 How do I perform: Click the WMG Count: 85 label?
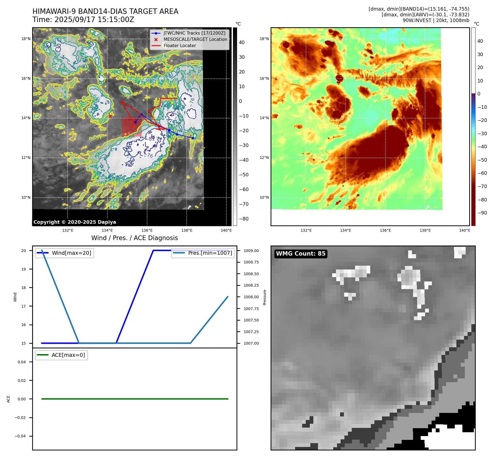tap(301, 254)
